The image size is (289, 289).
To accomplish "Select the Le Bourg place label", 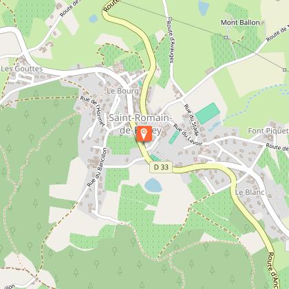I will [122, 91].
